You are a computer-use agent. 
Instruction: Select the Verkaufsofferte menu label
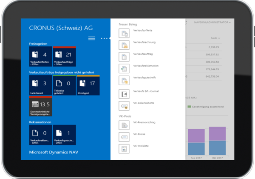(143, 31)
